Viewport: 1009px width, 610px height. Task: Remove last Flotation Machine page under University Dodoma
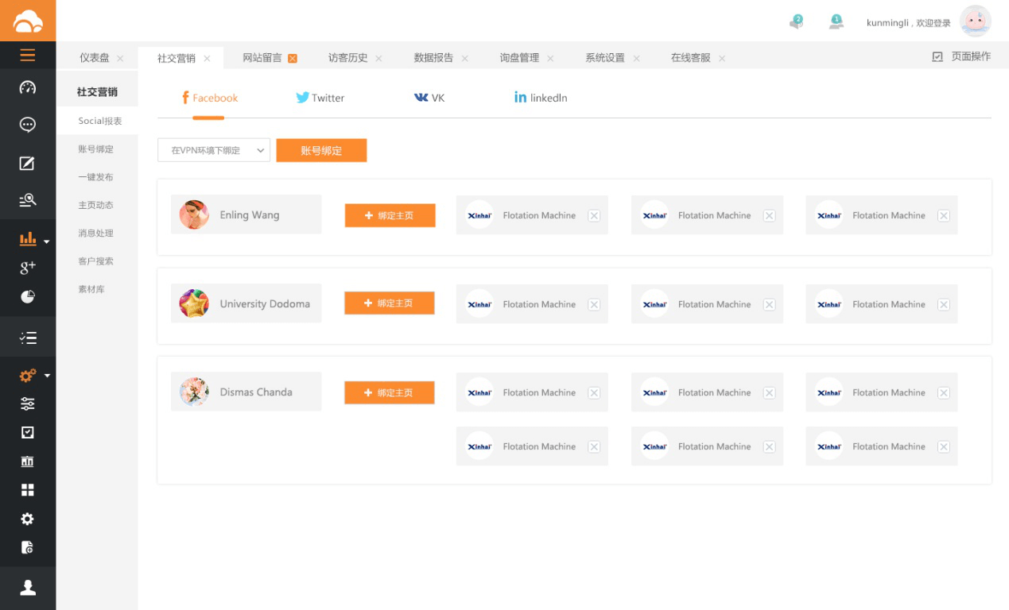tap(943, 304)
